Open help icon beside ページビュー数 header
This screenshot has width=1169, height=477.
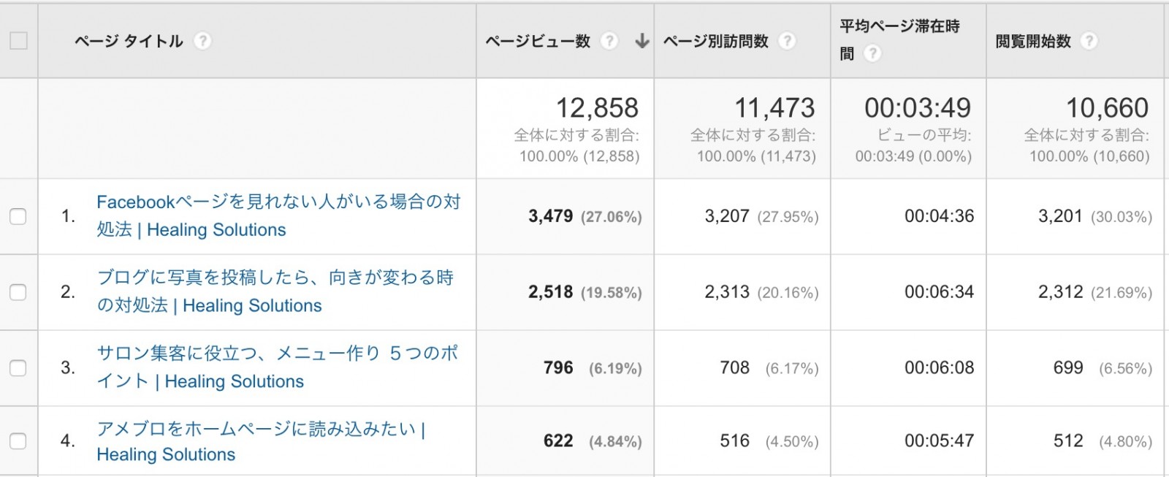pos(609,41)
